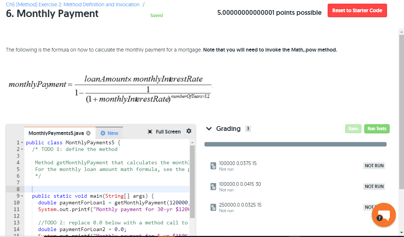Image resolution: width=404 pixels, height=237 pixels.
Task: Click the Grading section title
Action: pyautogui.click(x=228, y=129)
